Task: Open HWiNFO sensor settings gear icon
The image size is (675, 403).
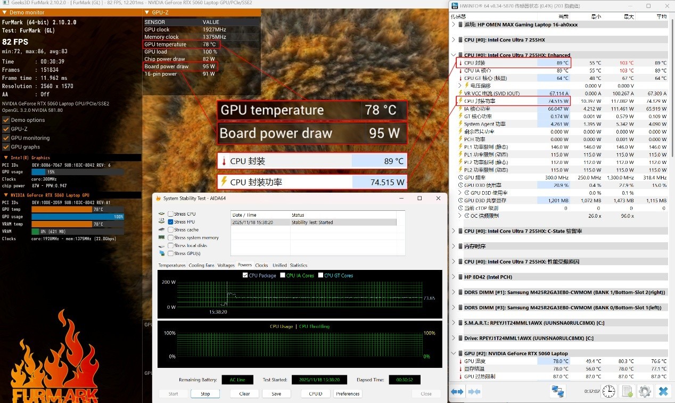Action: [x=645, y=392]
